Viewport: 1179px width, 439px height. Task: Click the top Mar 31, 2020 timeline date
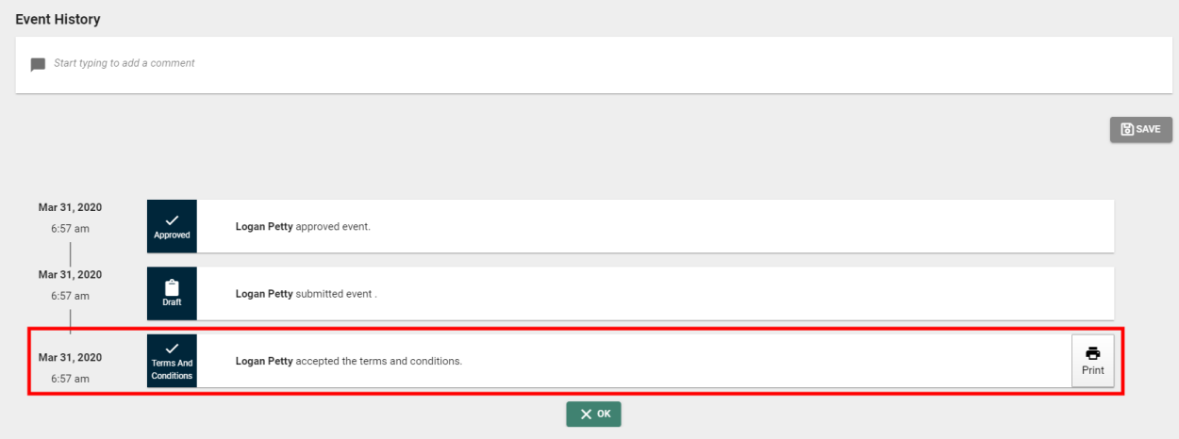pos(70,207)
